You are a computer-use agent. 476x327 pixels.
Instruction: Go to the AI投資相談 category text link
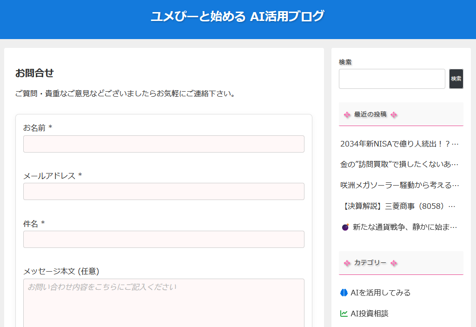click(370, 314)
